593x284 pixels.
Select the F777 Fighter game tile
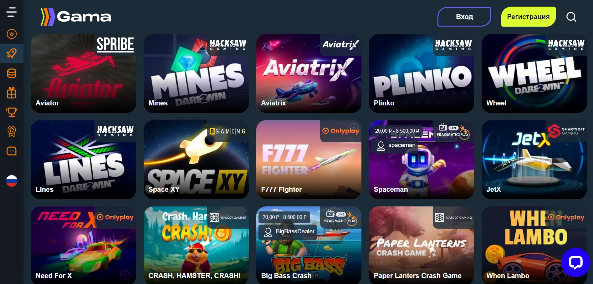click(309, 160)
